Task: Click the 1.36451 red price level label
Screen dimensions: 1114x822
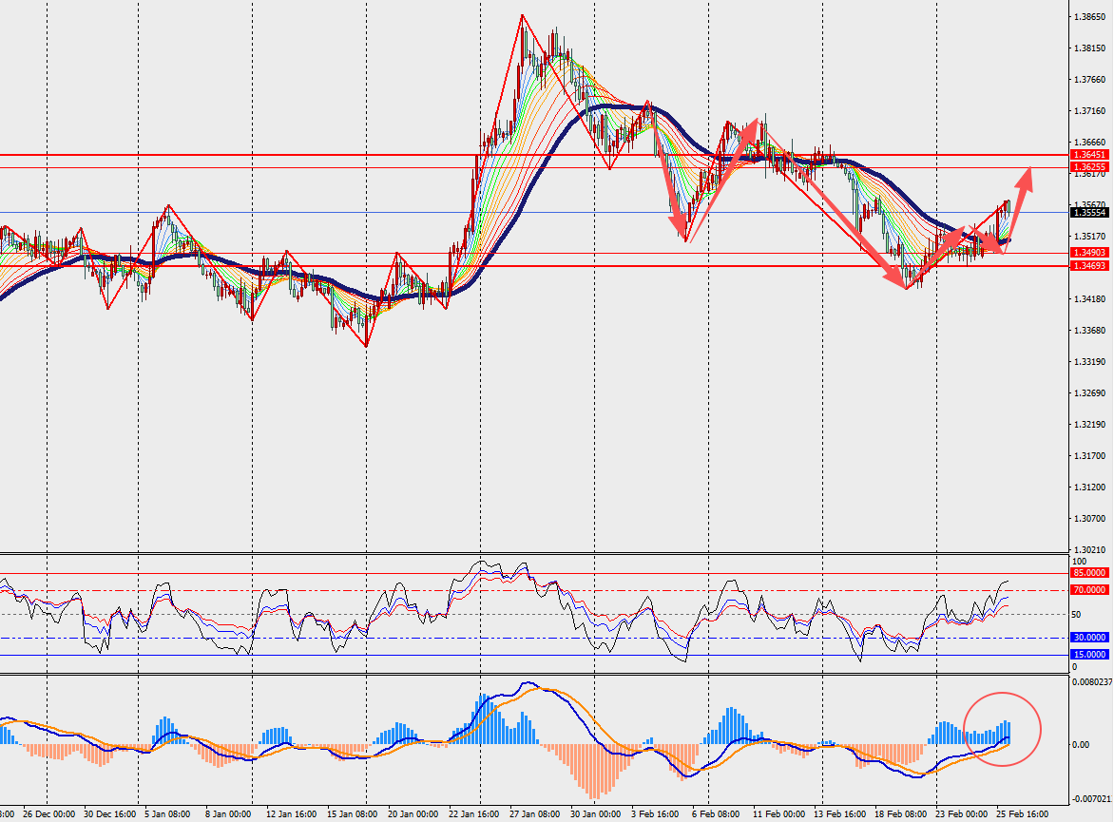Action: click(1088, 155)
